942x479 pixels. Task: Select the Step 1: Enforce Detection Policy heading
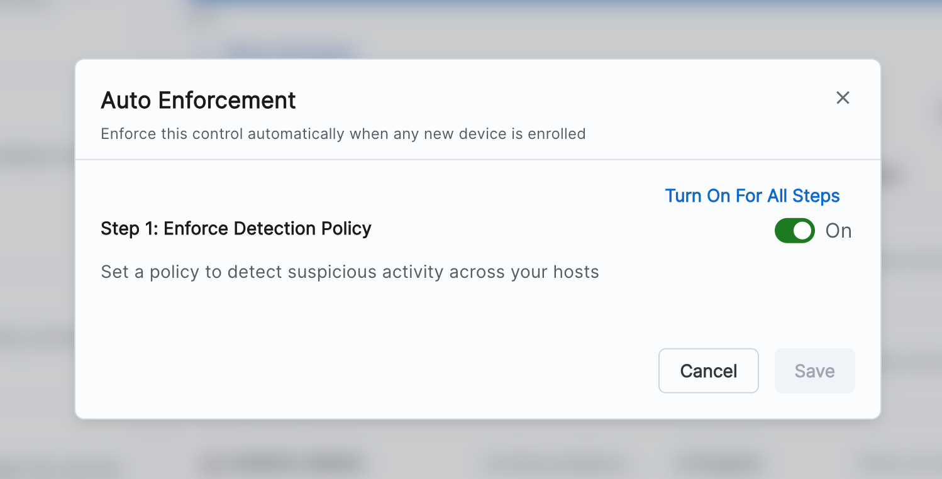click(236, 228)
